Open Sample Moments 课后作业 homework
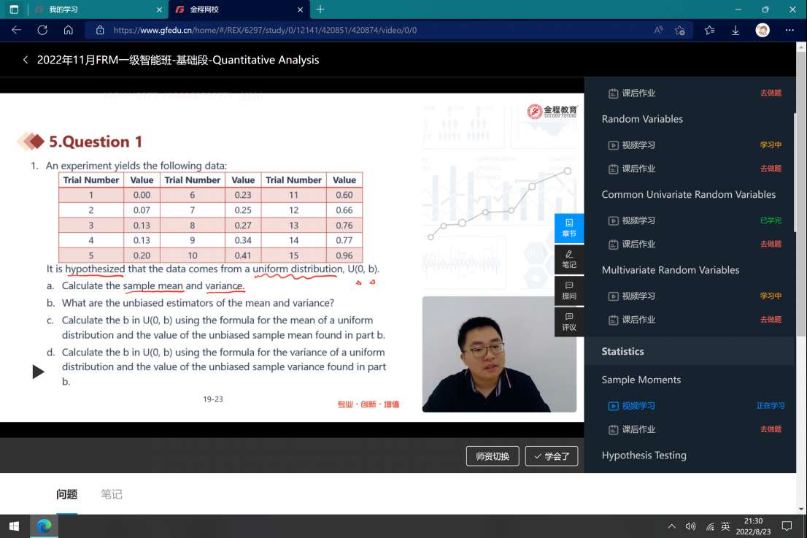Viewport: 807px width, 538px height. (638, 429)
